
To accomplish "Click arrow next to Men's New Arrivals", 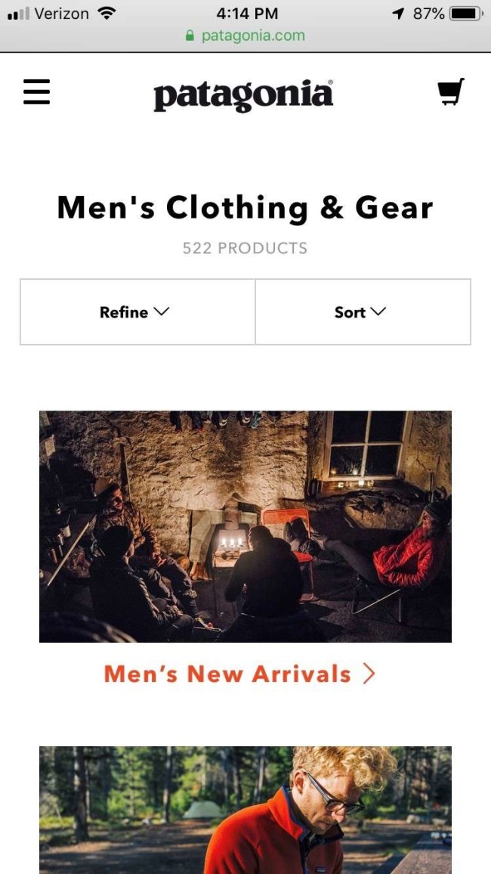I will tap(369, 674).
